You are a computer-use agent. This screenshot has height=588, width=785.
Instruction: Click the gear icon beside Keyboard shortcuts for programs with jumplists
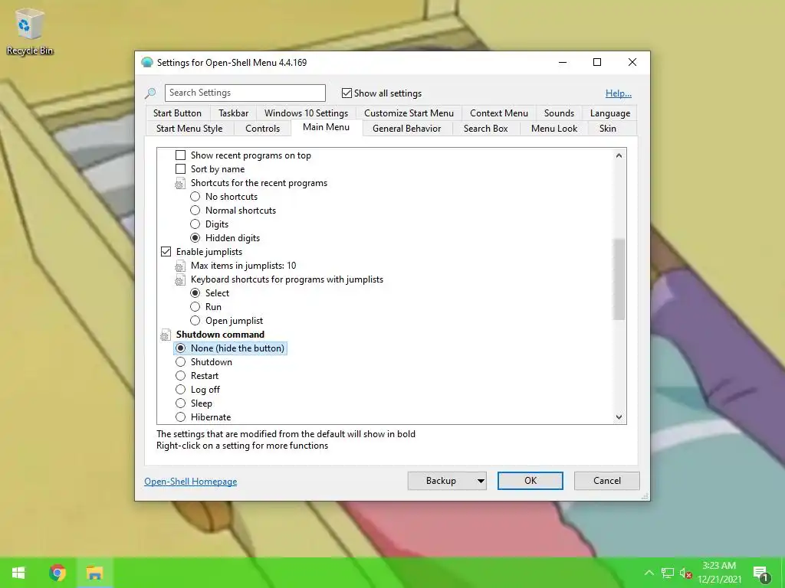click(179, 280)
